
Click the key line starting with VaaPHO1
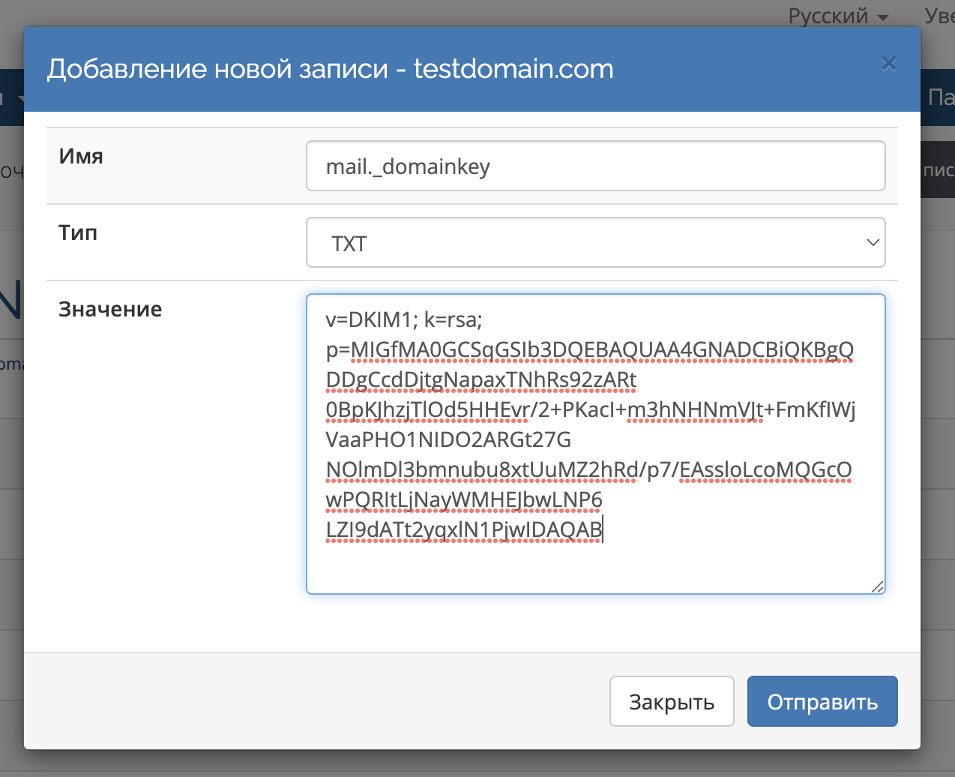pyautogui.click(x=448, y=439)
